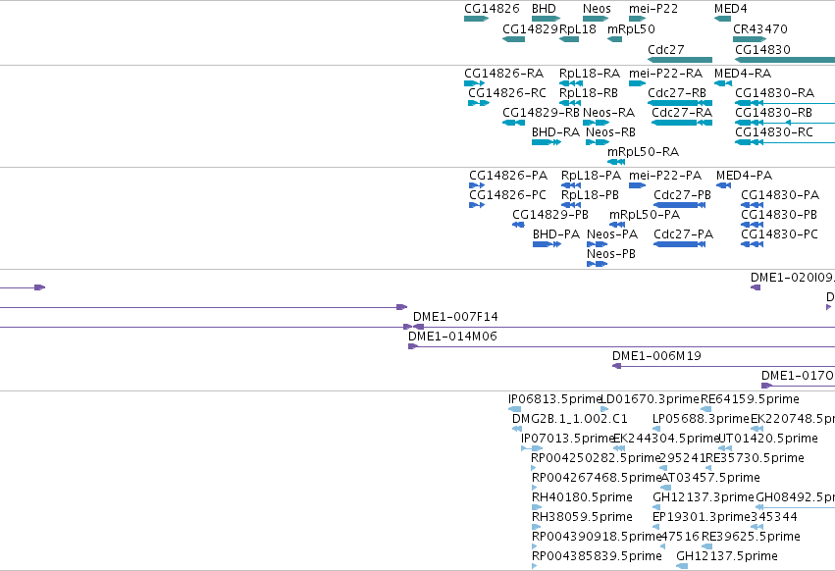Select the GH12137.3prime EST label
This screenshot has width=835, height=571.
(x=704, y=497)
